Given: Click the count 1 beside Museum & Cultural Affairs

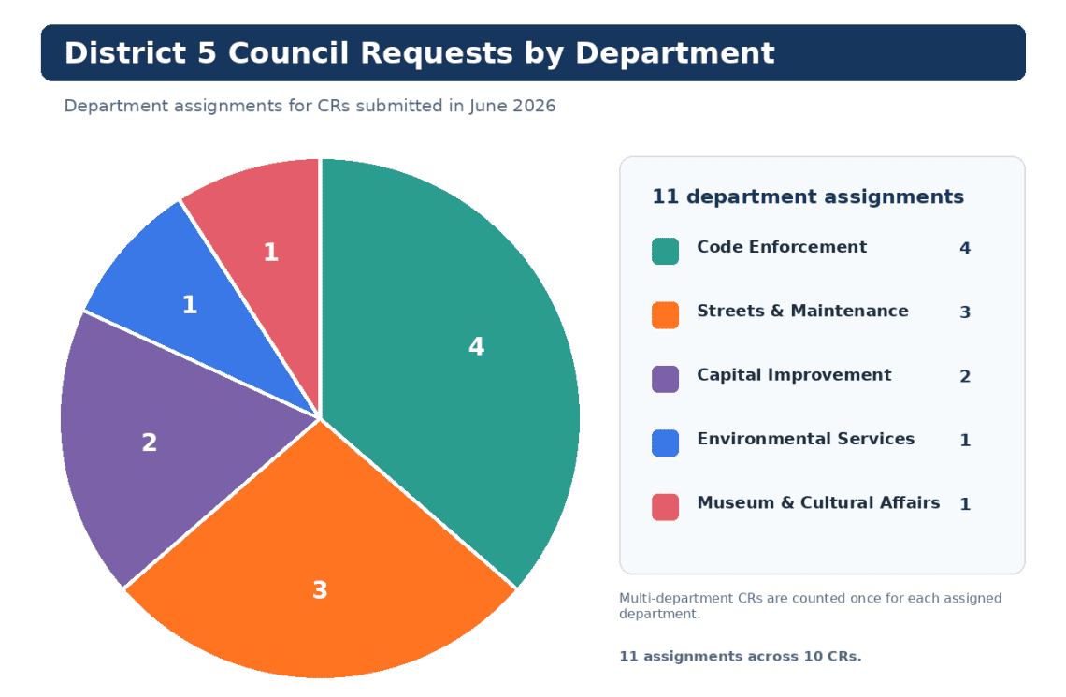Looking at the screenshot, I should [965, 504].
